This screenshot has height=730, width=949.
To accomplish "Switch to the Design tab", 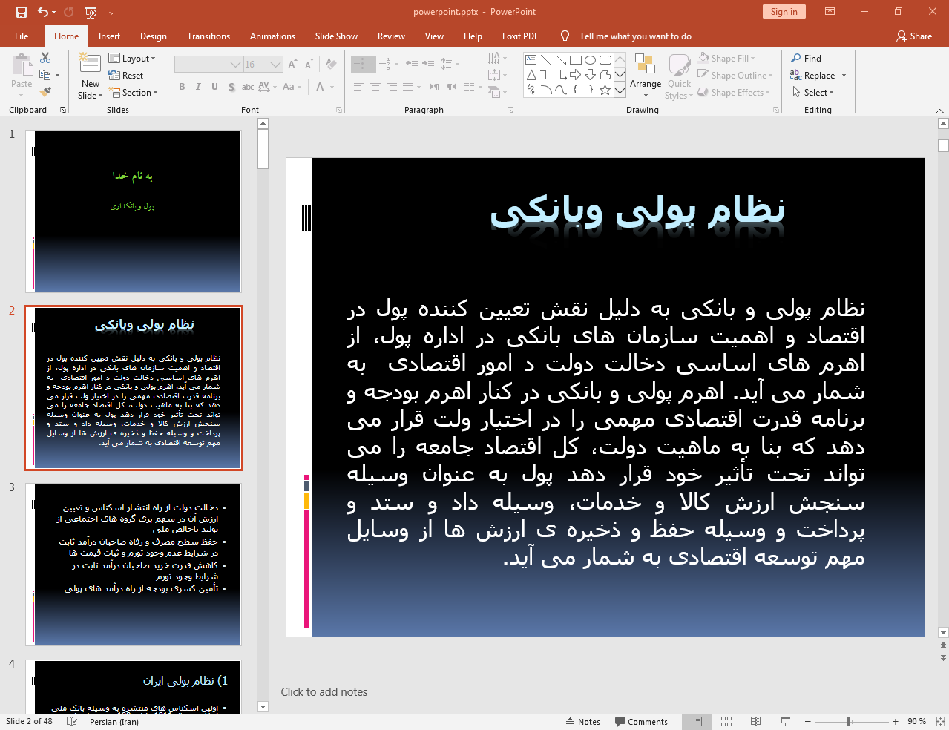I will click(x=154, y=36).
